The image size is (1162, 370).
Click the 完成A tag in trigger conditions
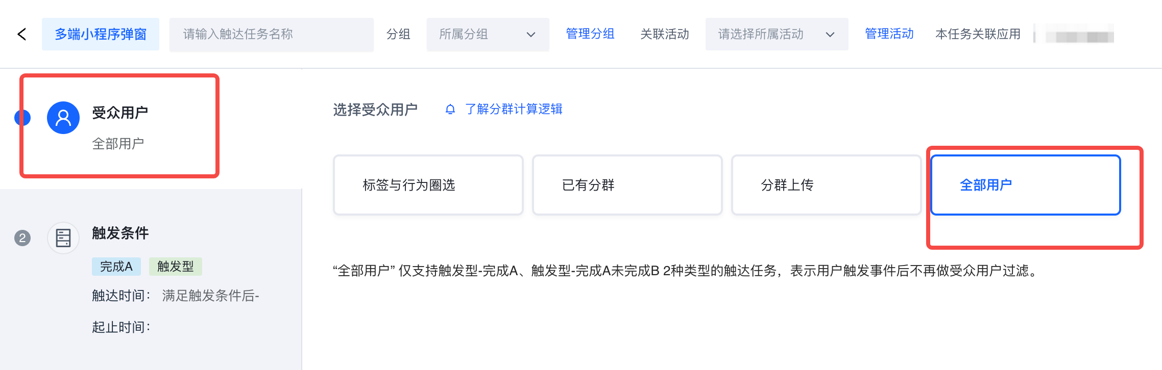[x=116, y=267]
